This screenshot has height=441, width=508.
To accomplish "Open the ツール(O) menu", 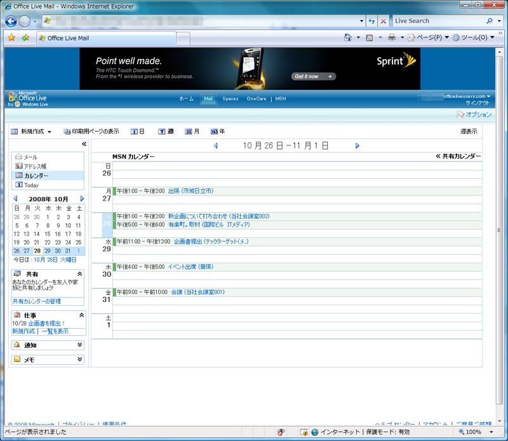I will 473,37.
